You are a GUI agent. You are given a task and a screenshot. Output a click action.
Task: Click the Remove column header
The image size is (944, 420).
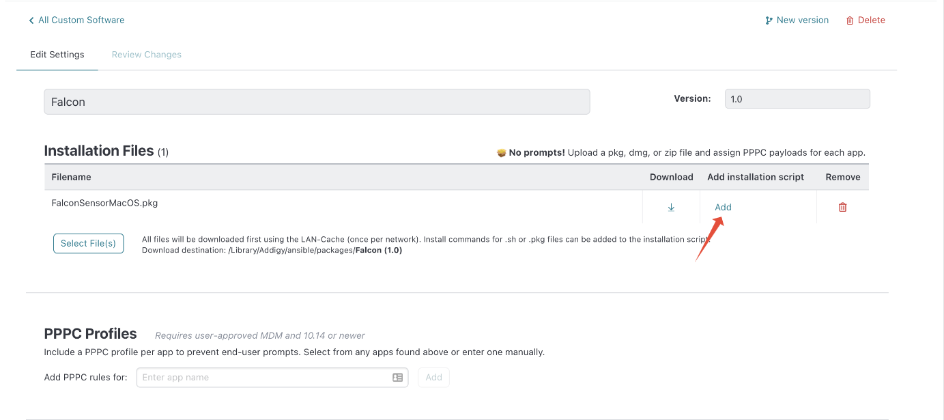coord(843,177)
